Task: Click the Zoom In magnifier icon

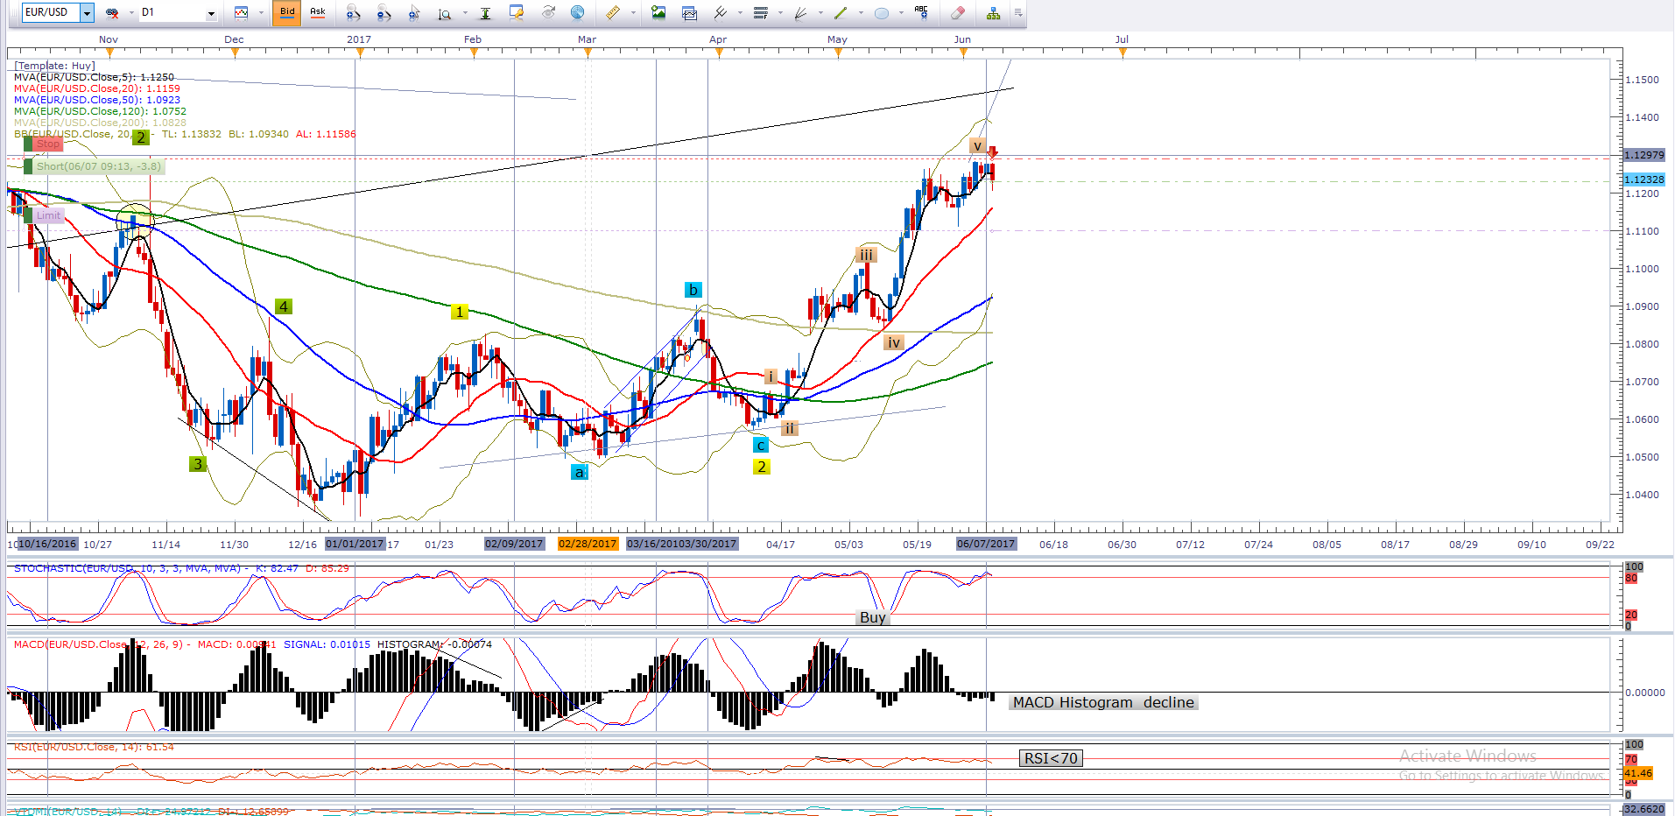Action: click(x=353, y=13)
